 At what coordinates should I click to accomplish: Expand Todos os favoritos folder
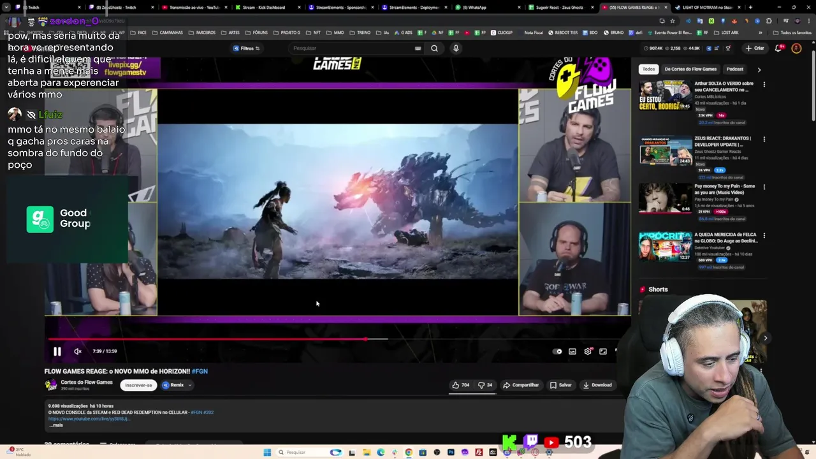tap(792, 33)
